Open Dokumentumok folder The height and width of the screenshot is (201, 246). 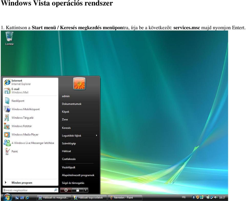pos(71,104)
